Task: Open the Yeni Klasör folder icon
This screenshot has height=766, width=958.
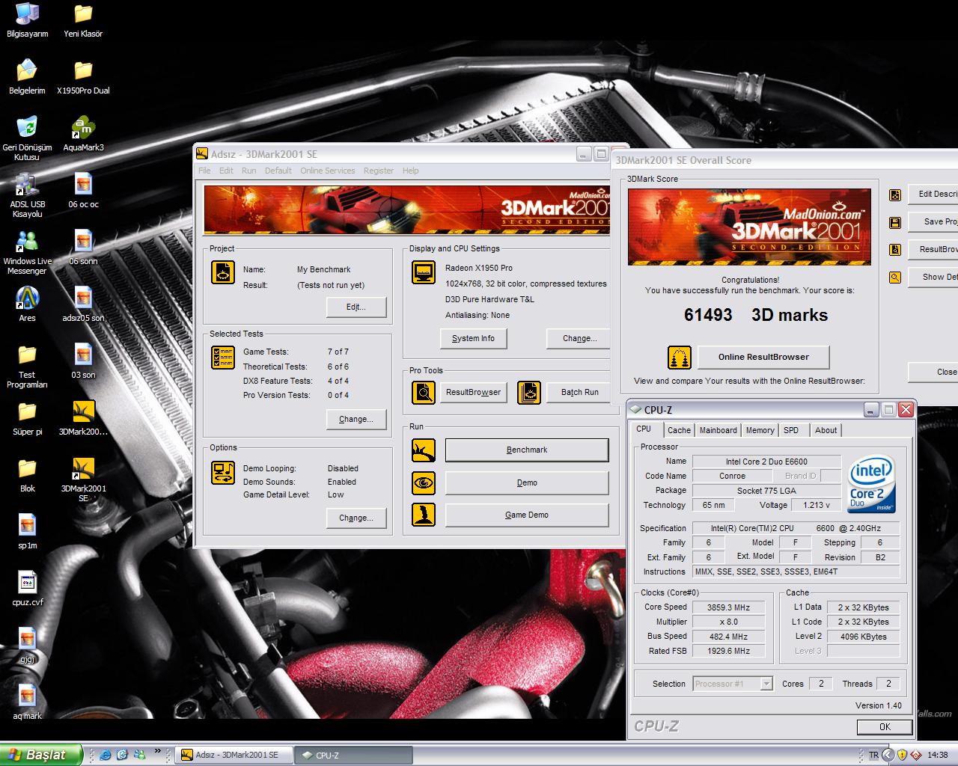Action: (83, 20)
